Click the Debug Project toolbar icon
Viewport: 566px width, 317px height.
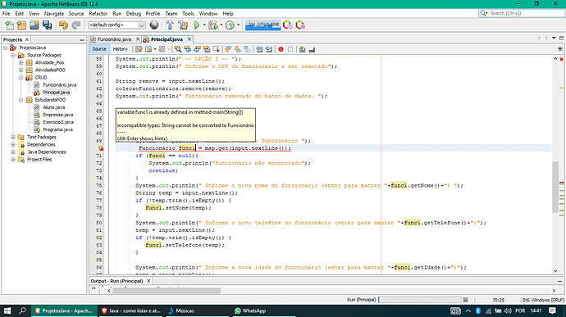point(213,25)
